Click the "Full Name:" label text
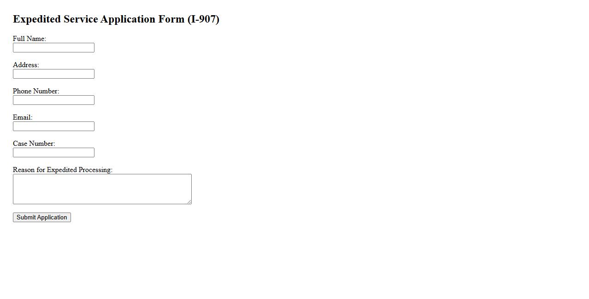This screenshot has height=299, width=589. click(x=29, y=39)
